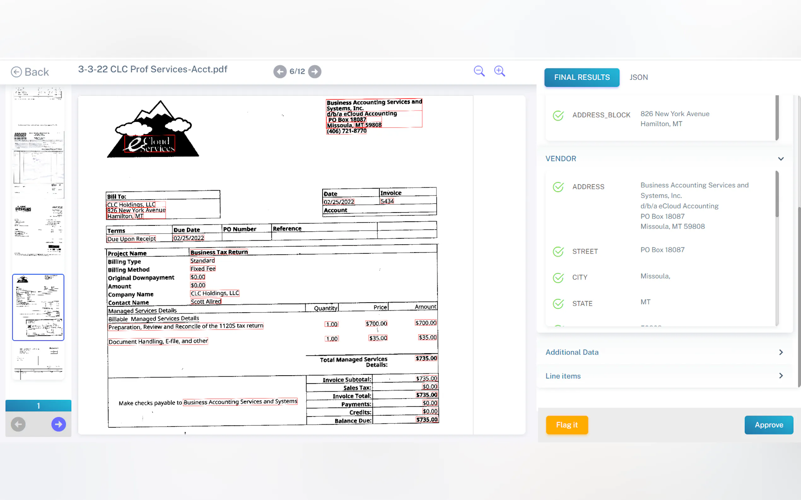Switch to the JSON tab
The image size is (801, 500).
click(638, 77)
